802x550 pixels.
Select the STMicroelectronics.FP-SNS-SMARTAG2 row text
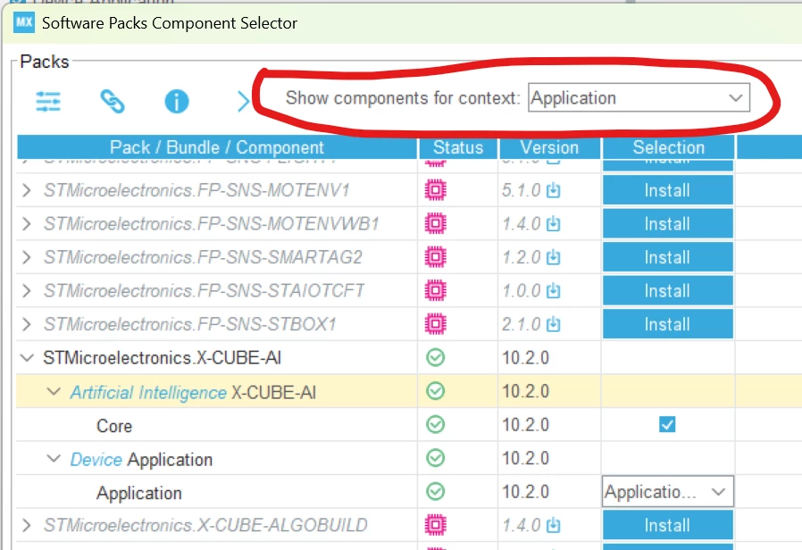pyautogui.click(x=203, y=257)
